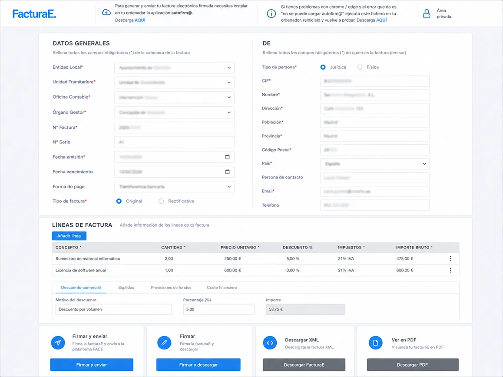Image resolution: width=503 pixels, height=377 pixels.
Task: Open the Coste financiero tab
Action: point(222,288)
